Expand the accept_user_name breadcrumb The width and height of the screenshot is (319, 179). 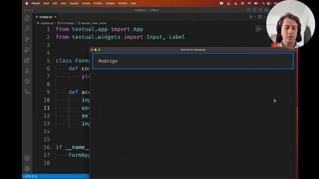[94, 23]
